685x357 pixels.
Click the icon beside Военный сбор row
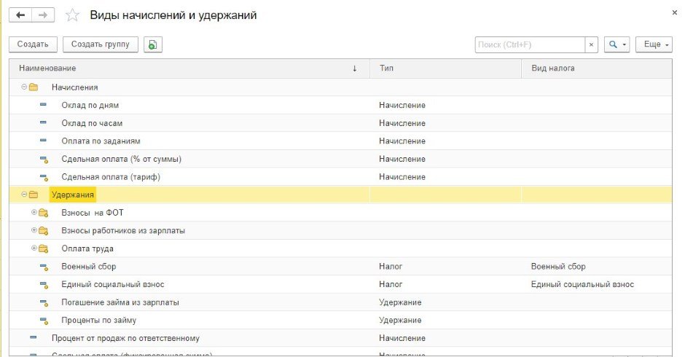(x=44, y=267)
